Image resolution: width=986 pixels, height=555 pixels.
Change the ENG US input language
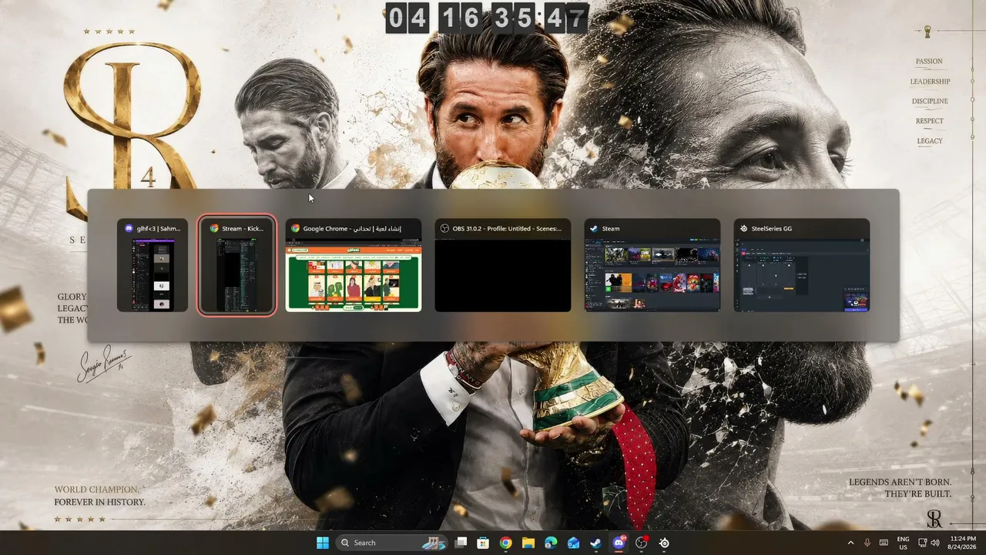click(x=904, y=543)
